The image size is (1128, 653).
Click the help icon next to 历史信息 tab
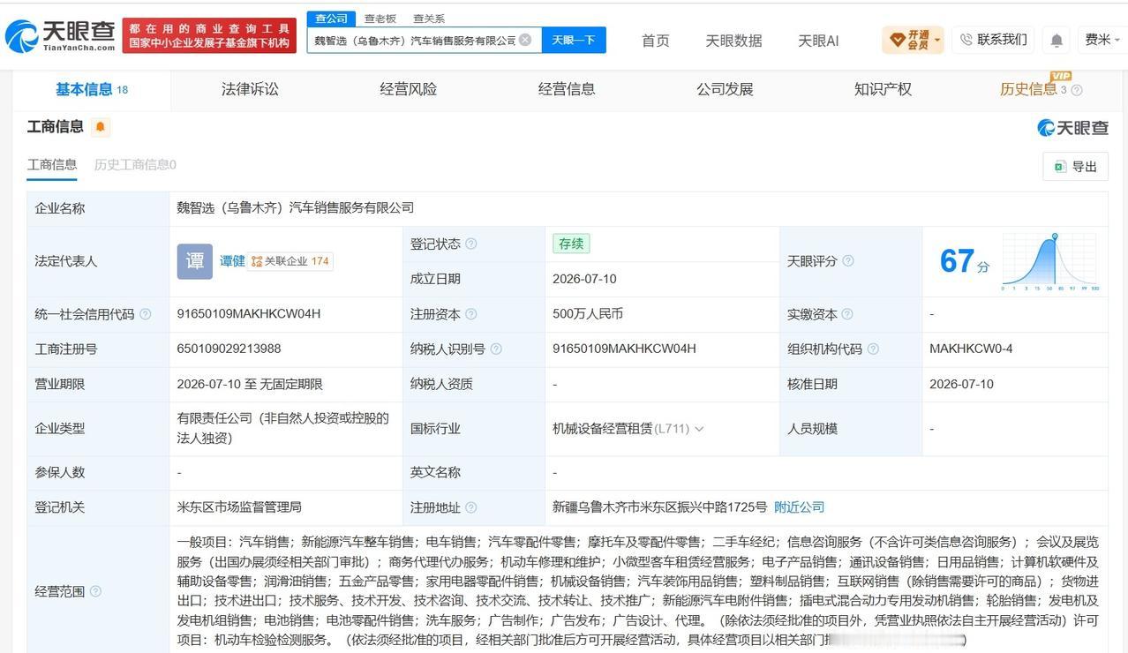point(1076,90)
